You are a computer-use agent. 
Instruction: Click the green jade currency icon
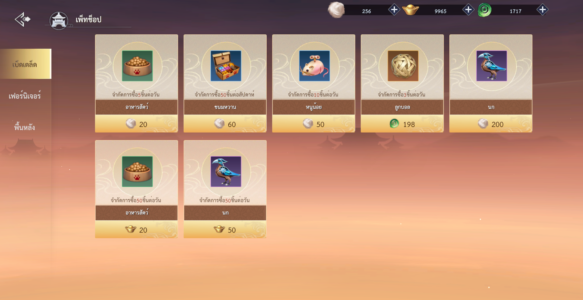click(484, 10)
